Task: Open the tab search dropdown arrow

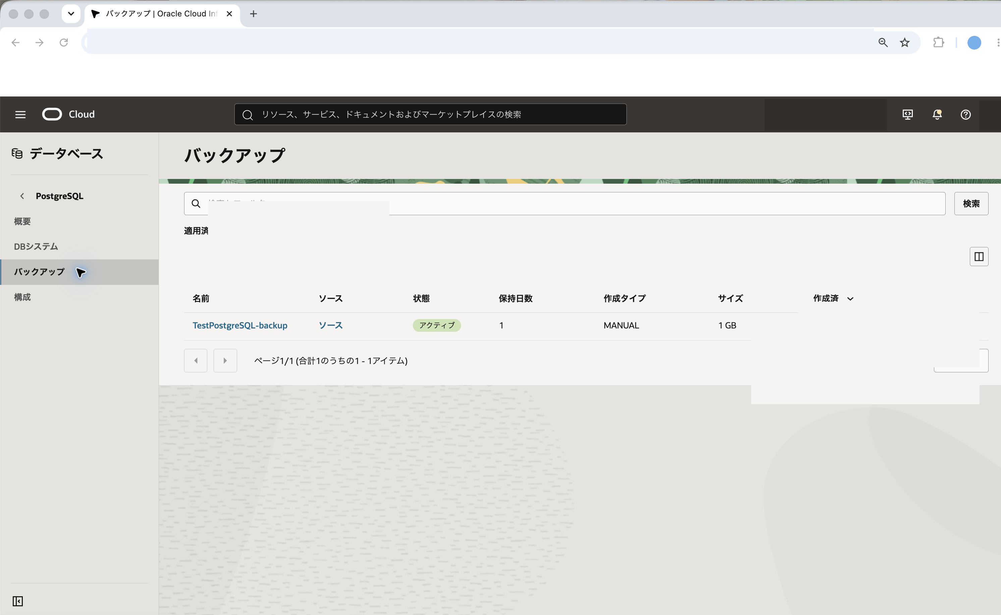Action: (71, 14)
